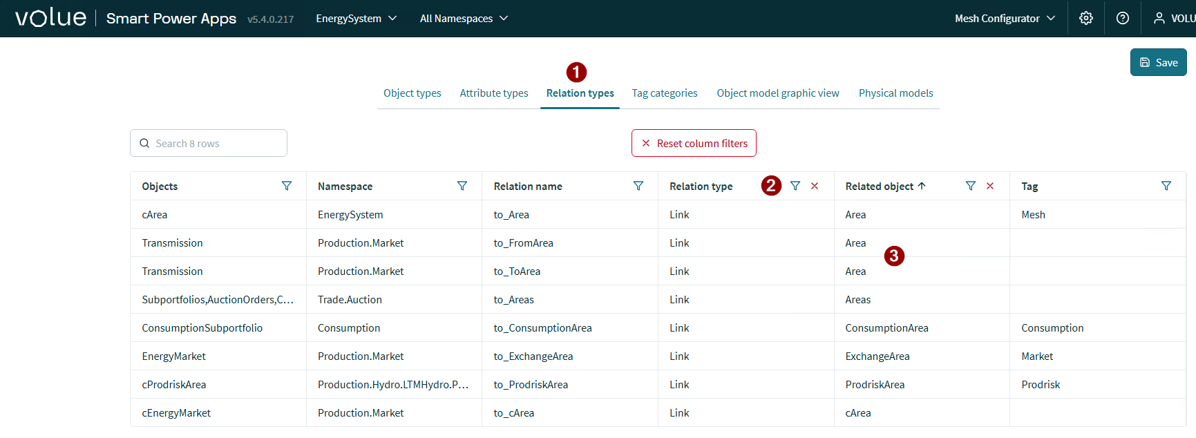Open filter for Namespace column
Screen dimensions: 1196x438
pyautogui.click(x=462, y=186)
